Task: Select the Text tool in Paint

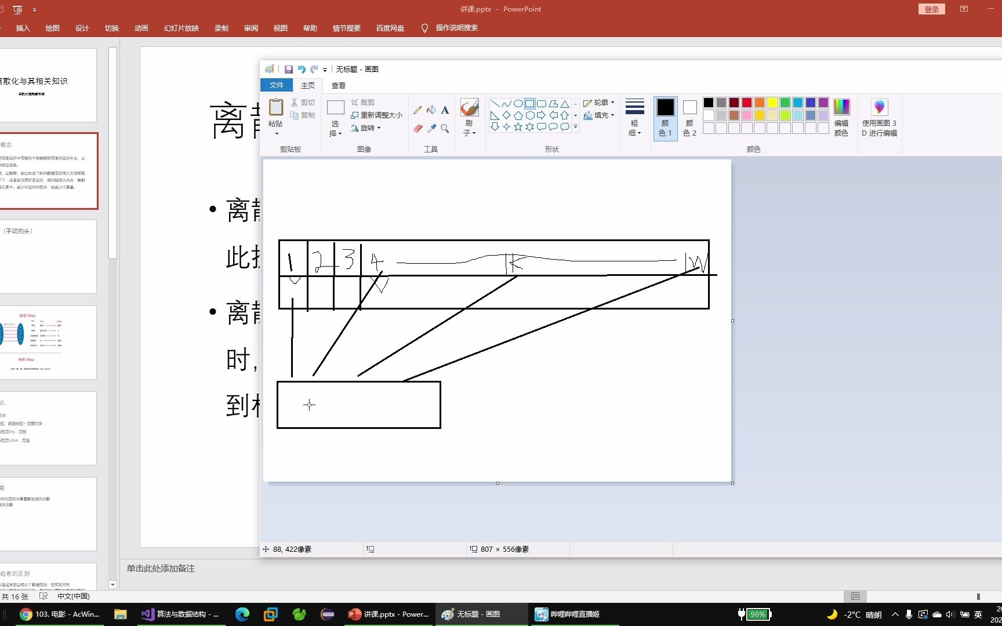Action: click(x=445, y=110)
